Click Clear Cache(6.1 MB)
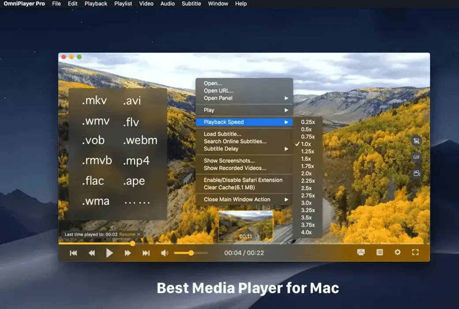The width and height of the screenshot is (459, 309). click(244, 188)
